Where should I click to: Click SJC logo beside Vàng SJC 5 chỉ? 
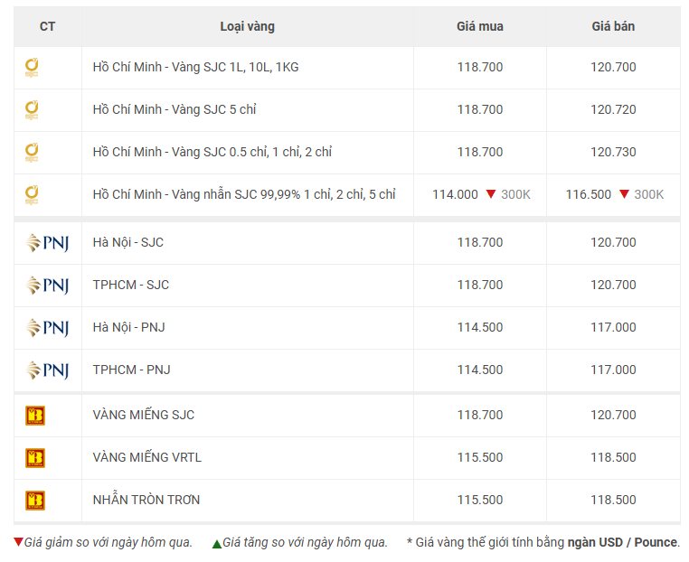pos(32,110)
